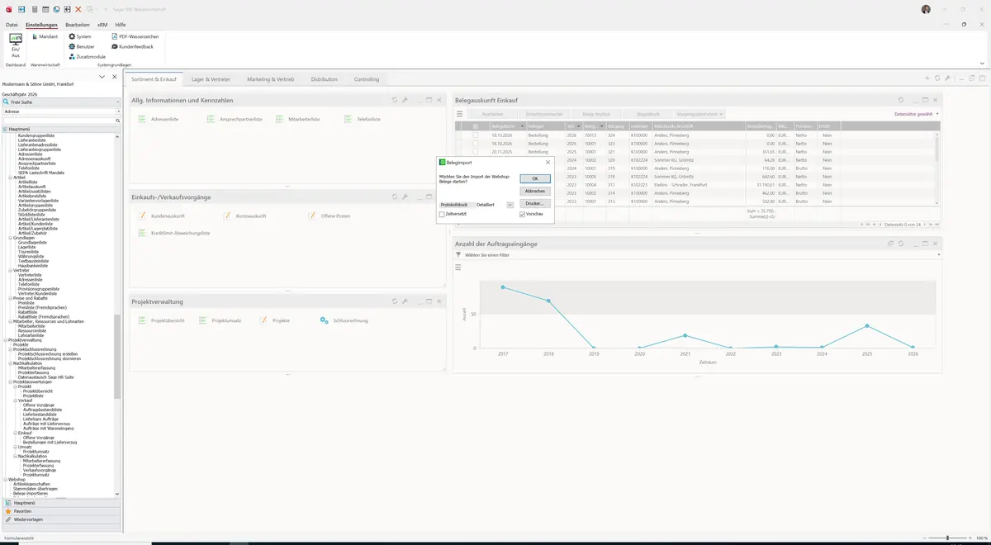The image size is (991, 545).
Task: Open the Projektübersicht tile
Action: point(162,320)
